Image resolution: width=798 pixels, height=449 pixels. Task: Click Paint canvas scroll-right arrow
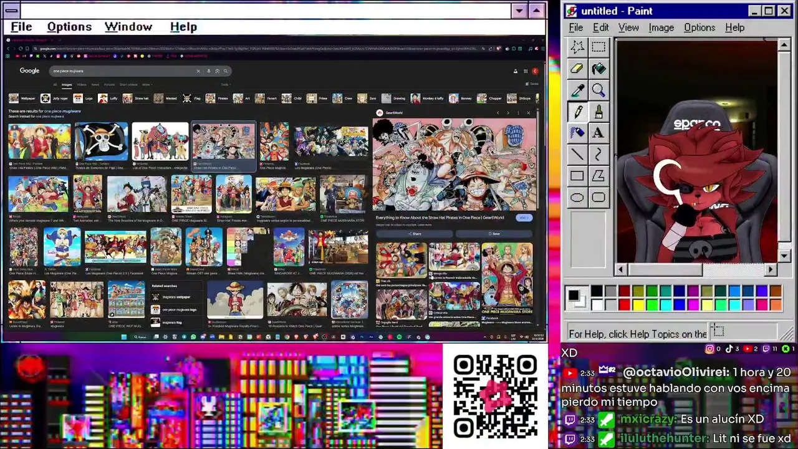(x=771, y=269)
